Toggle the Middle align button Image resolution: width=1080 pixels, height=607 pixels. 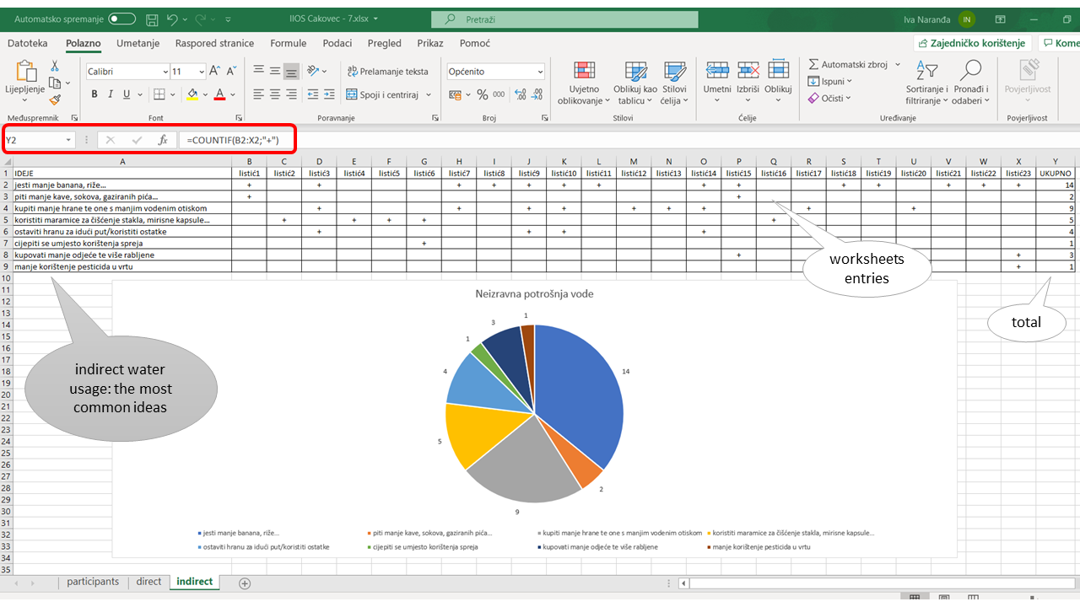[x=275, y=72]
